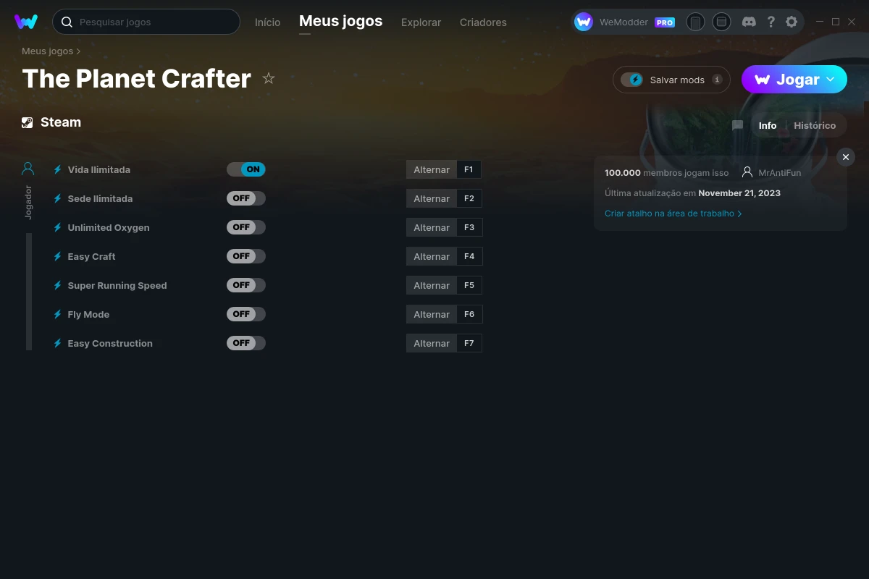Click the Meus jogos breadcrumb chevron
Viewport: 869px width, 579px height.
pos(78,51)
